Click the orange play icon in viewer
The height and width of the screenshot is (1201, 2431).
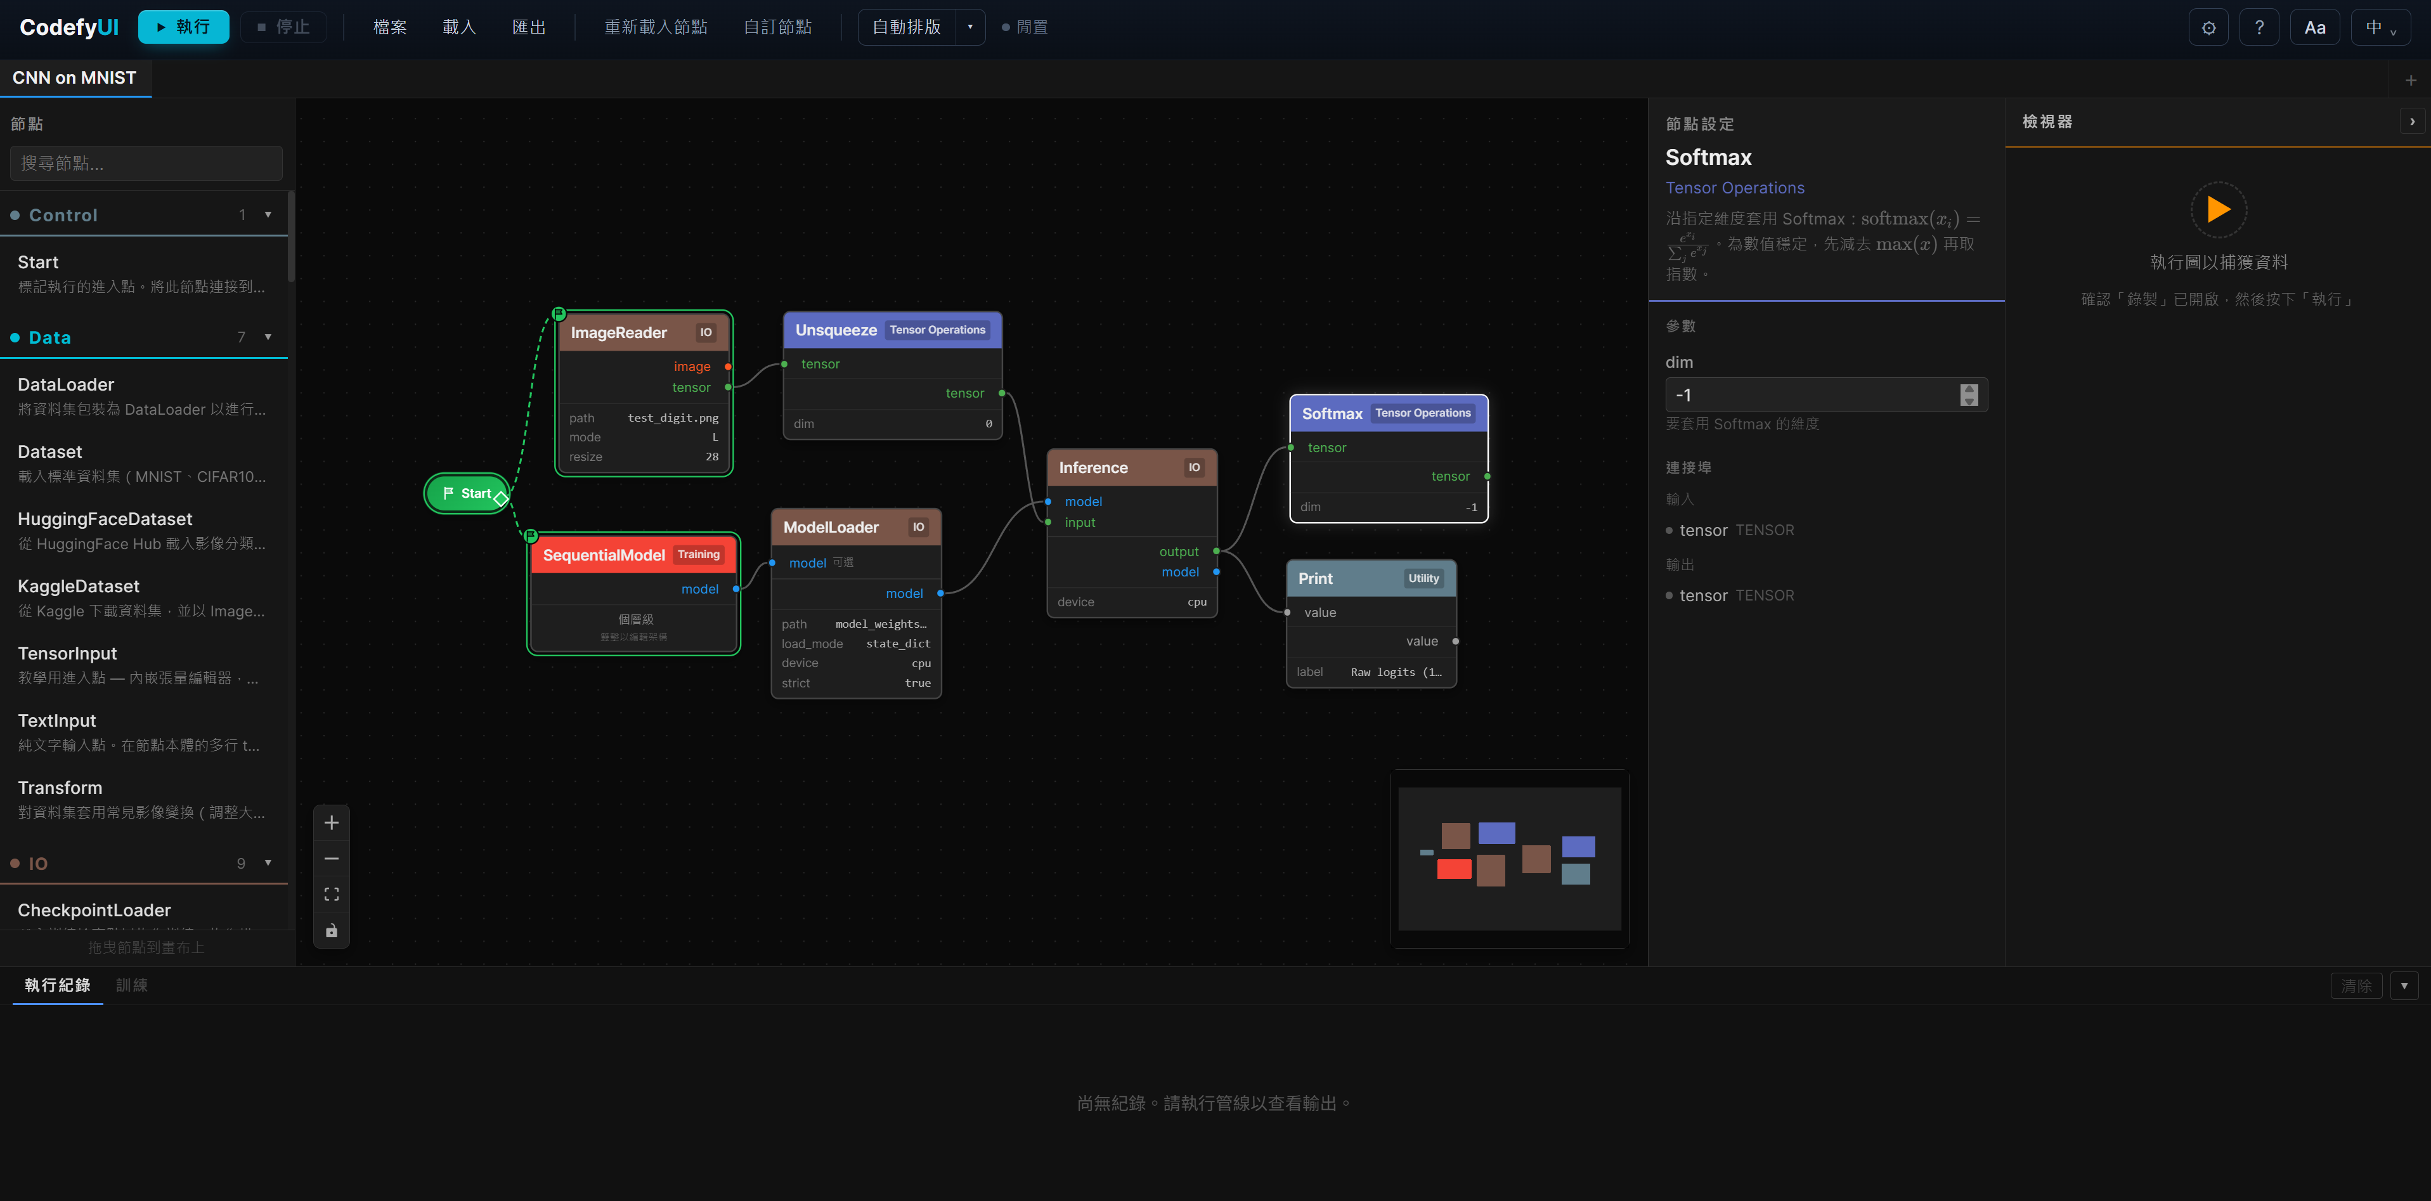(x=2218, y=209)
